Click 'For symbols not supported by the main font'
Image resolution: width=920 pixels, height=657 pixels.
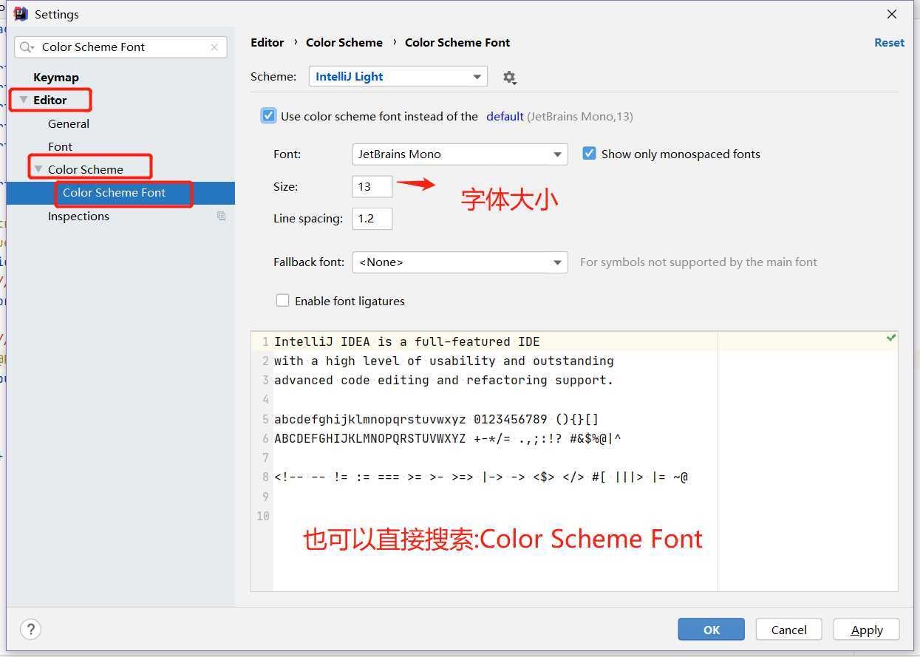(x=698, y=262)
